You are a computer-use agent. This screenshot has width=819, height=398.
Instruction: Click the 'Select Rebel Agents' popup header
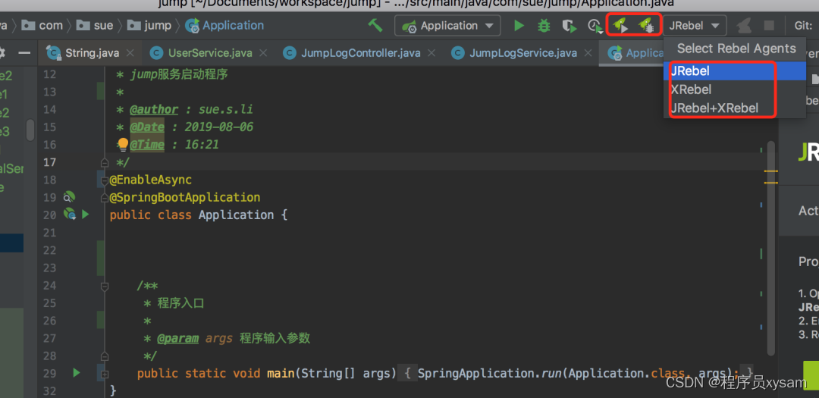pos(736,49)
